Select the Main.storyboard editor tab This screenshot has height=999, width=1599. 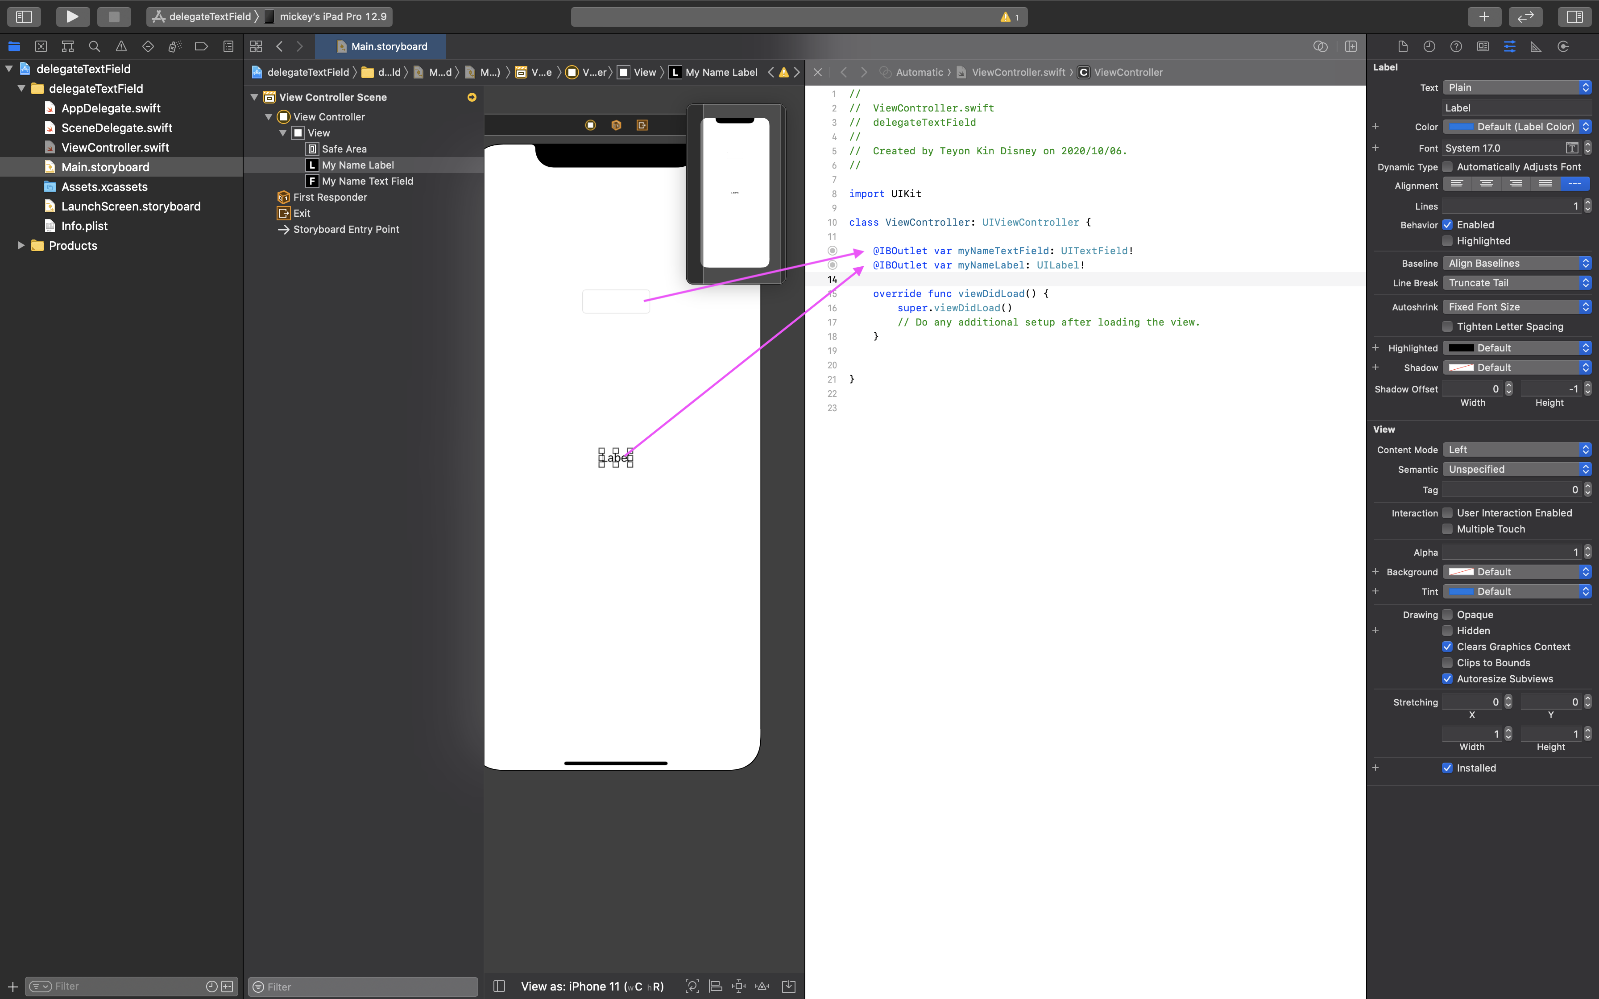coord(381,46)
